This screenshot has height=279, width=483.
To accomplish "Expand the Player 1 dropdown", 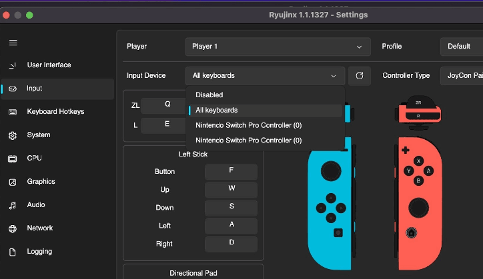I will point(278,47).
